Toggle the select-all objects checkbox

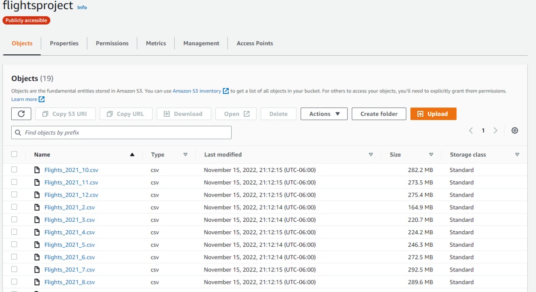[x=14, y=154]
